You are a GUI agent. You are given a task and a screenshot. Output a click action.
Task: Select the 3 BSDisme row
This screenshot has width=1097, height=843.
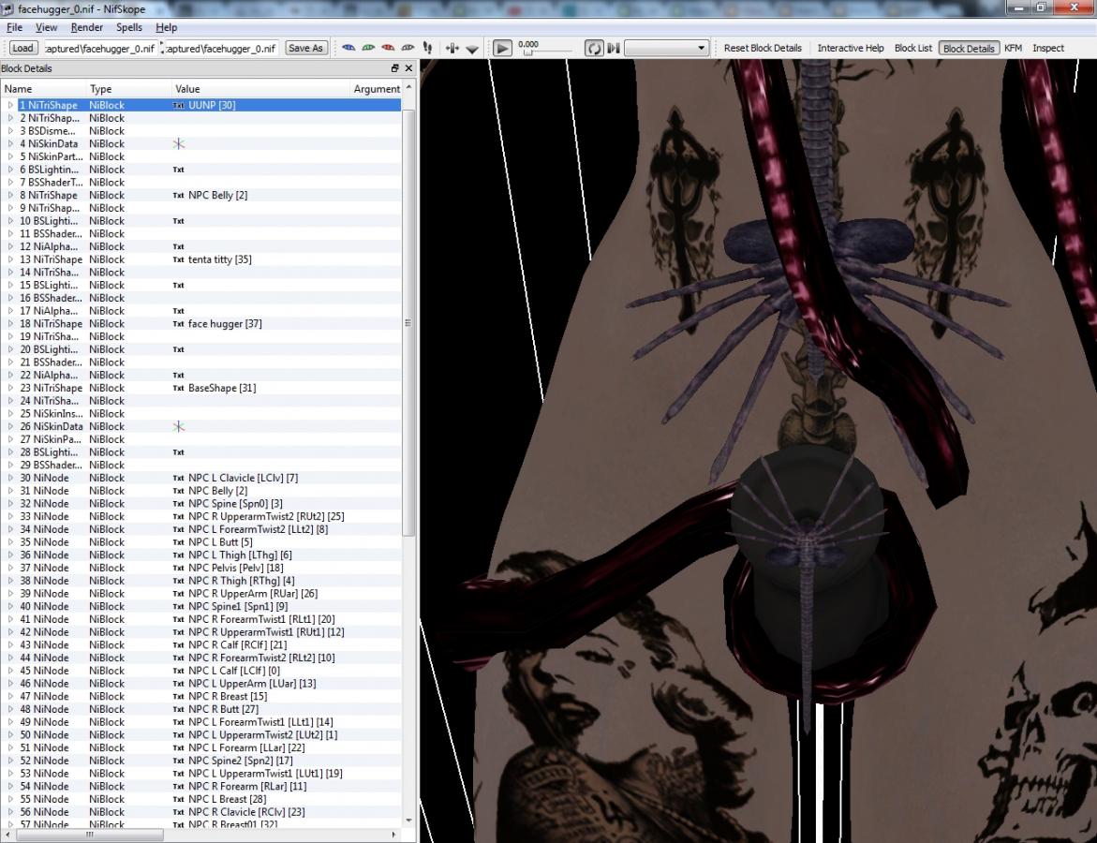click(x=201, y=131)
